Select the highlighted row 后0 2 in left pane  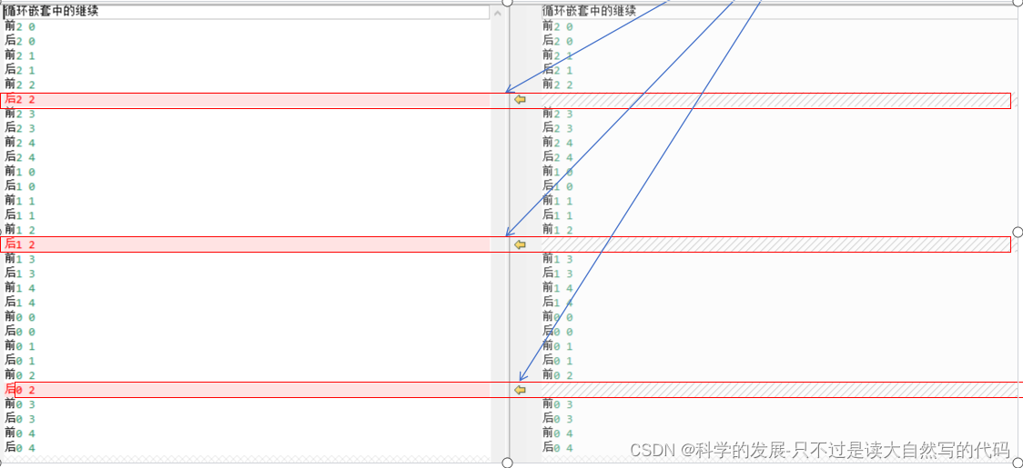coord(246,390)
